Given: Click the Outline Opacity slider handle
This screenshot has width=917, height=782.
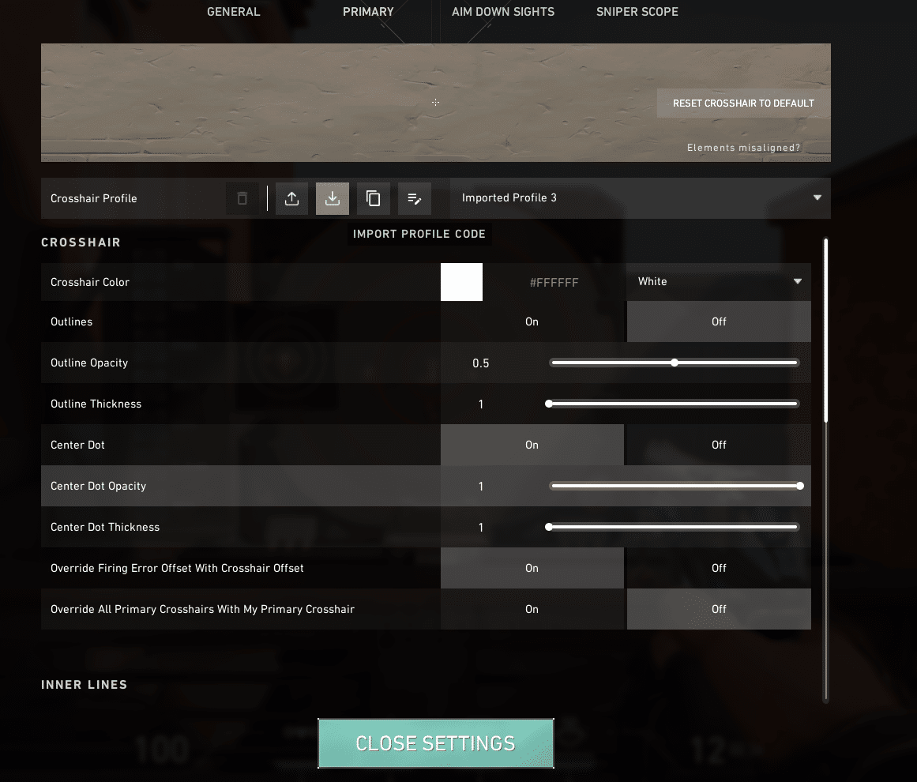Looking at the screenshot, I should pyautogui.click(x=674, y=363).
